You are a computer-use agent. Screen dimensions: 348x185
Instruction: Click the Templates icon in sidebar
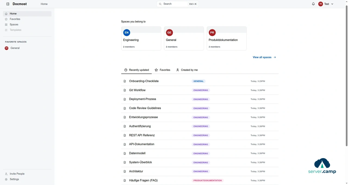tap(6, 30)
